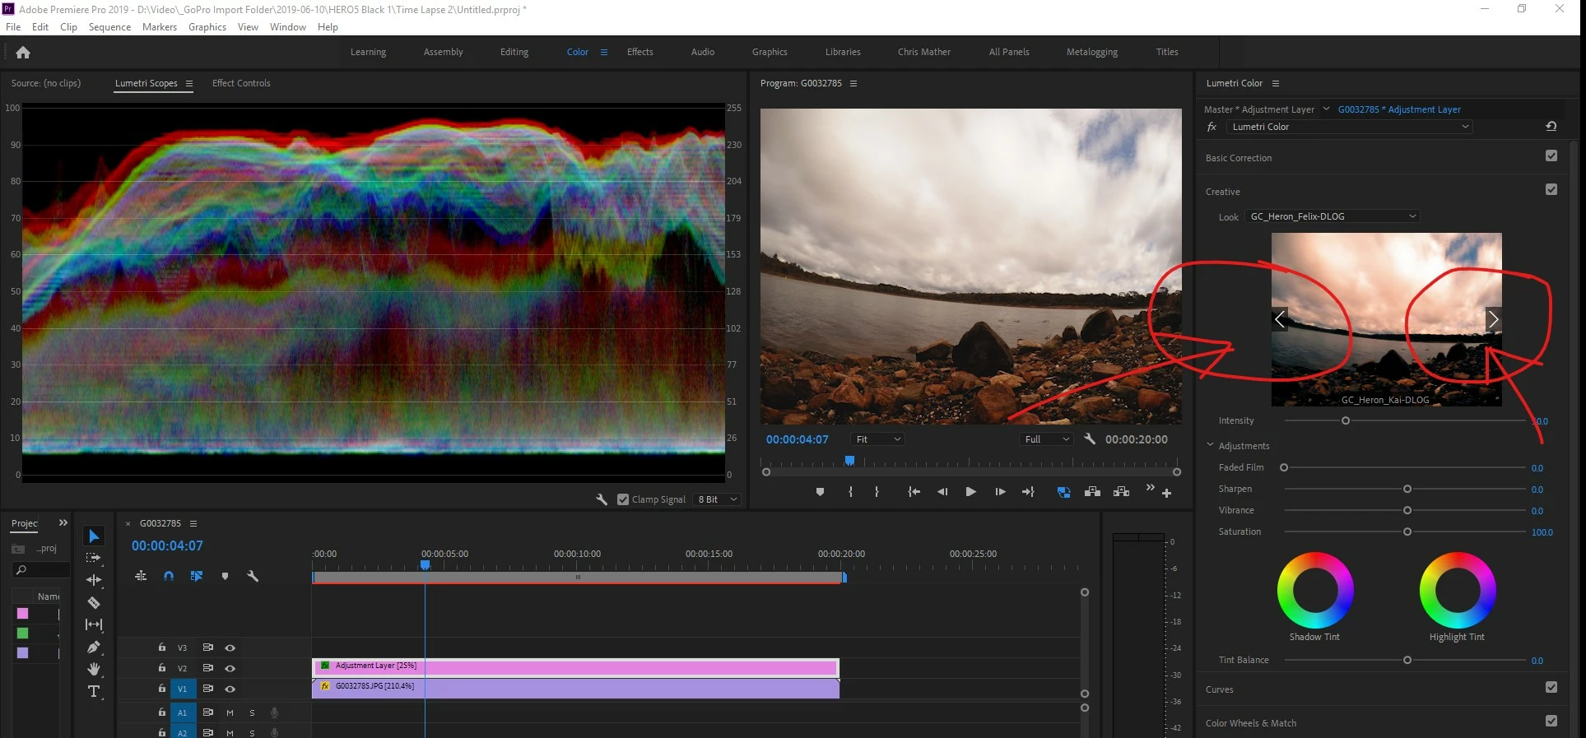This screenshot has height=738, width=1586.
Task: Open the Sequence menu
Action: pos(109,27)
